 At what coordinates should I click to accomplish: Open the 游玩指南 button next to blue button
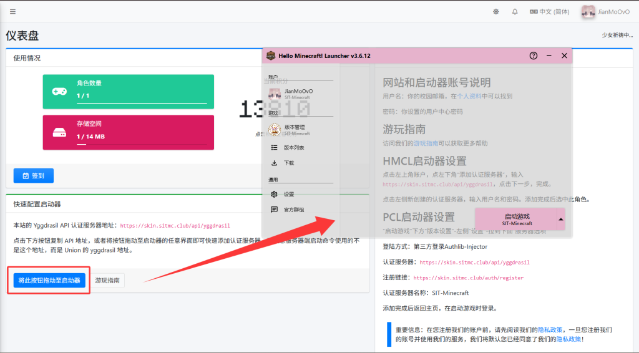(x=107, y=280)
